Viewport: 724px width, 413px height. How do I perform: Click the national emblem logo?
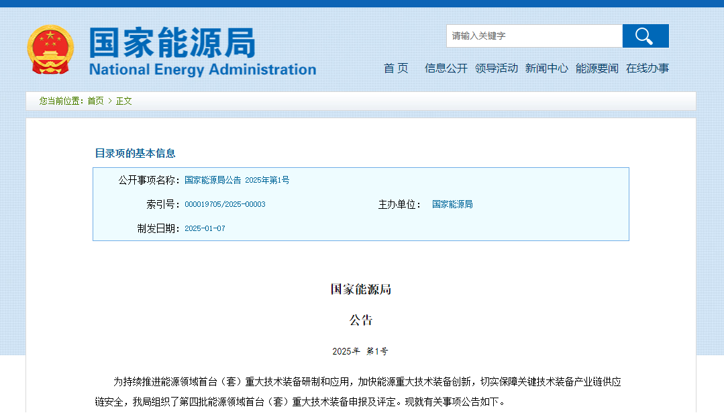(50, 50)
